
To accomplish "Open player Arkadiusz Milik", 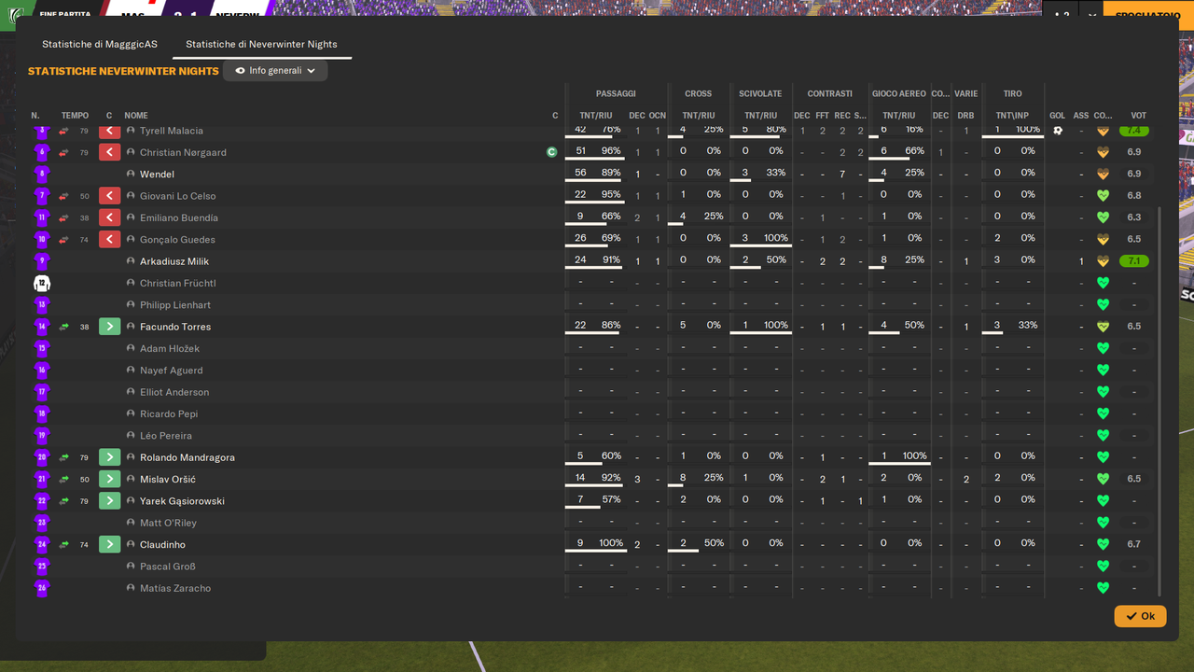I will click(174, 261).
